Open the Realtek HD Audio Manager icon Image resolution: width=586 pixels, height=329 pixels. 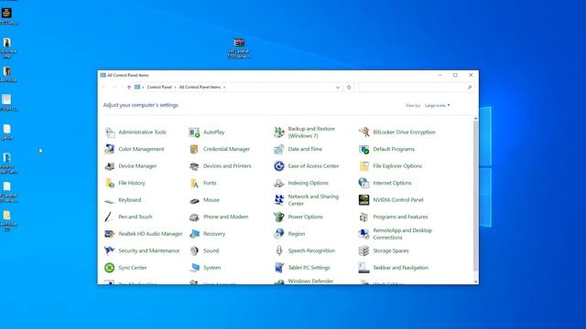(110, 234)
